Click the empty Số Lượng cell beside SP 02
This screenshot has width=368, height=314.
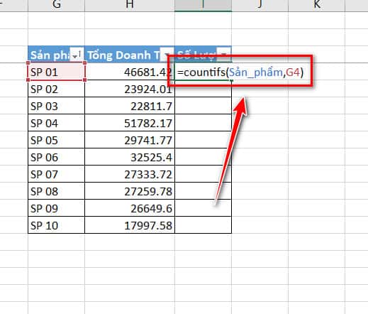click(x=203, y=89)
